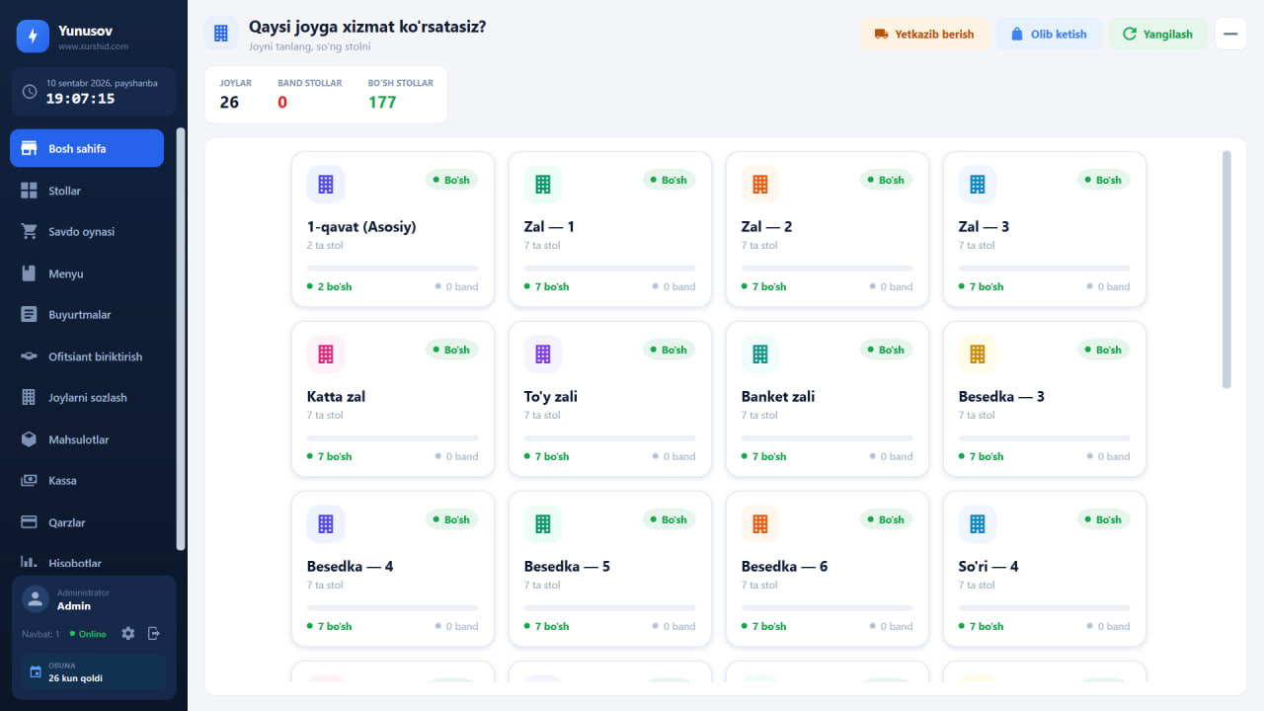The height and width of the screenshot is (711, 1264).
Task: Select the Banket zali card title
Action: coord(778,396)
